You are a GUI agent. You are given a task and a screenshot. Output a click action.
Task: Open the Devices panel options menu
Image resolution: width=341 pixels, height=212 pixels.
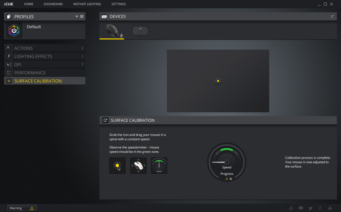[x=332, y=16]
